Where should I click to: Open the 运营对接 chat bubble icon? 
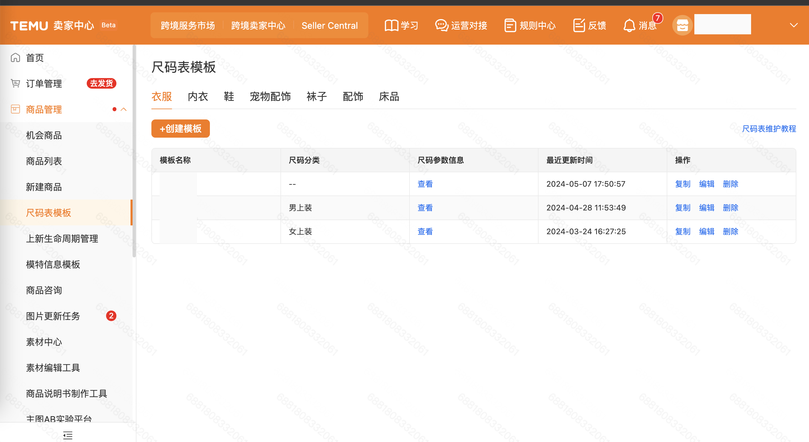click(441, 25)
